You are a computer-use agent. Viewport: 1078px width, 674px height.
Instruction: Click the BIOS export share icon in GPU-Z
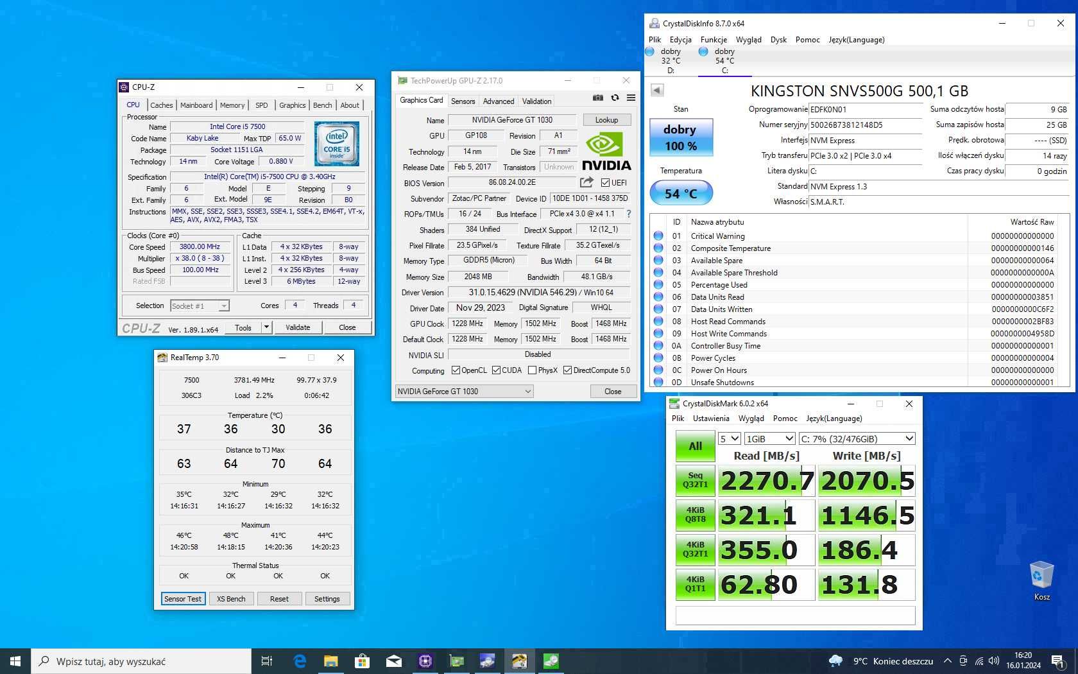[x=586, y=182]
